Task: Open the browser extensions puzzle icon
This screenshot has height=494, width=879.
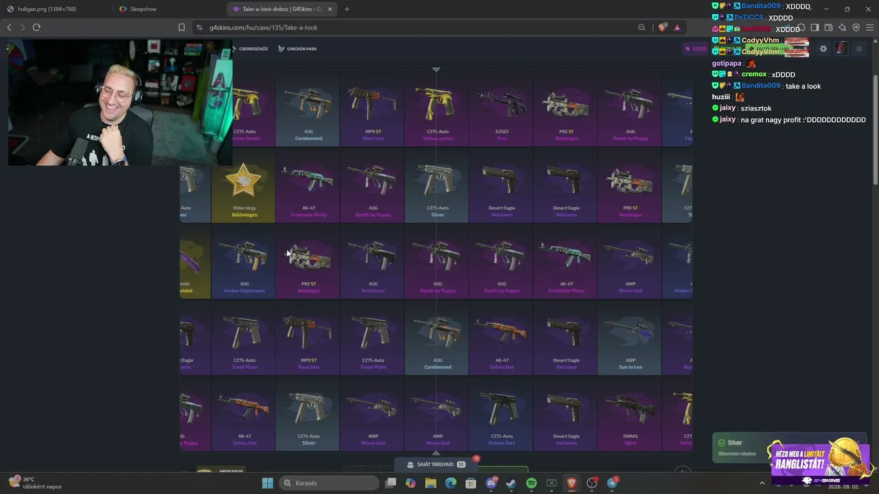Action: point(801,27)
